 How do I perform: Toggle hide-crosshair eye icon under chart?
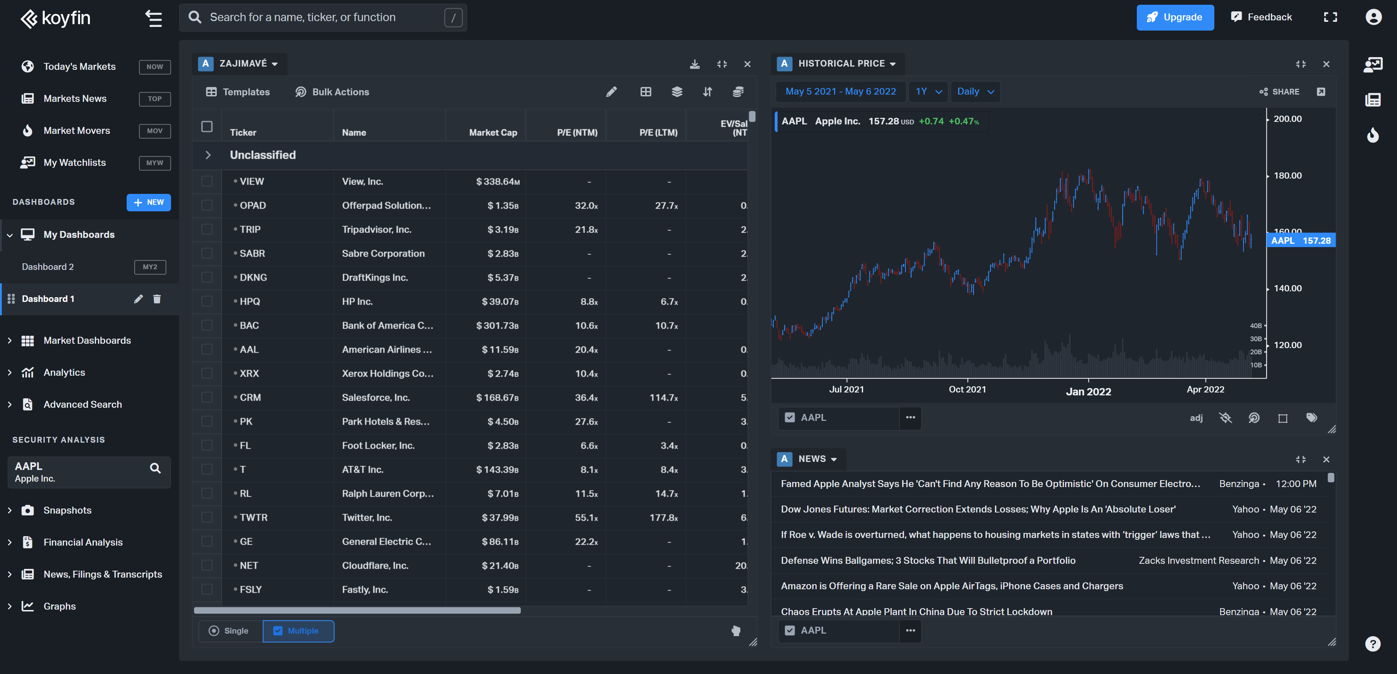[x=1225, y=418]
